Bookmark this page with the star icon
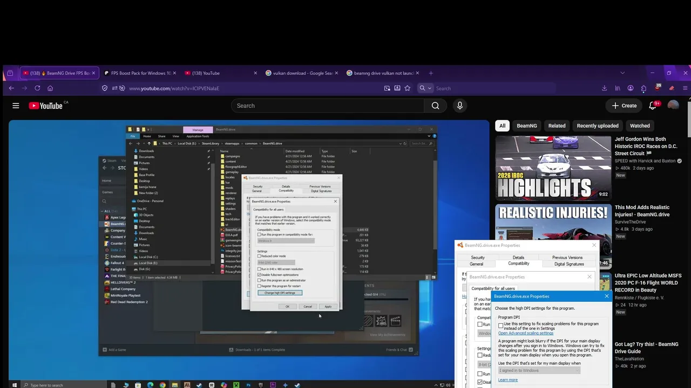691x388 pixels. [407, 88]
